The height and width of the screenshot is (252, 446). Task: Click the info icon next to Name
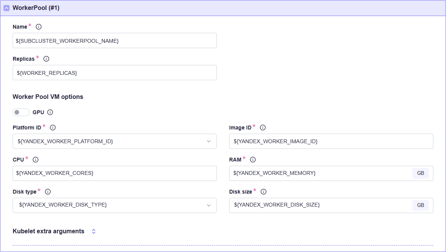click(x=39, y=27)
